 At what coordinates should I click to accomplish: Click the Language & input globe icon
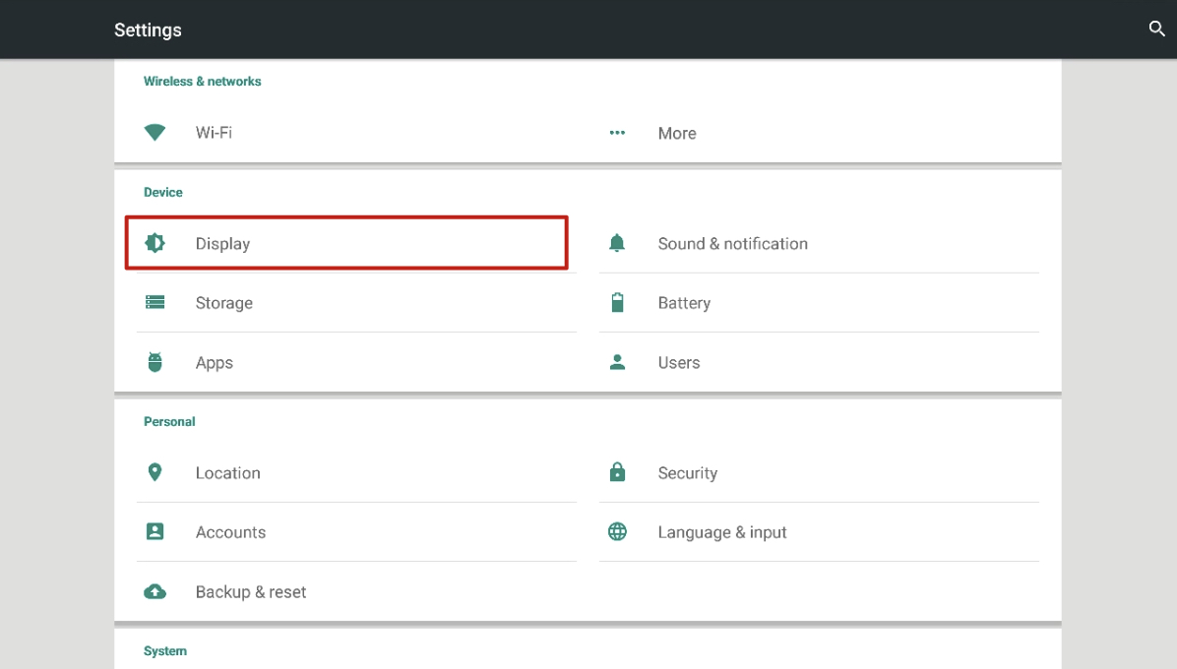[617, 532]
